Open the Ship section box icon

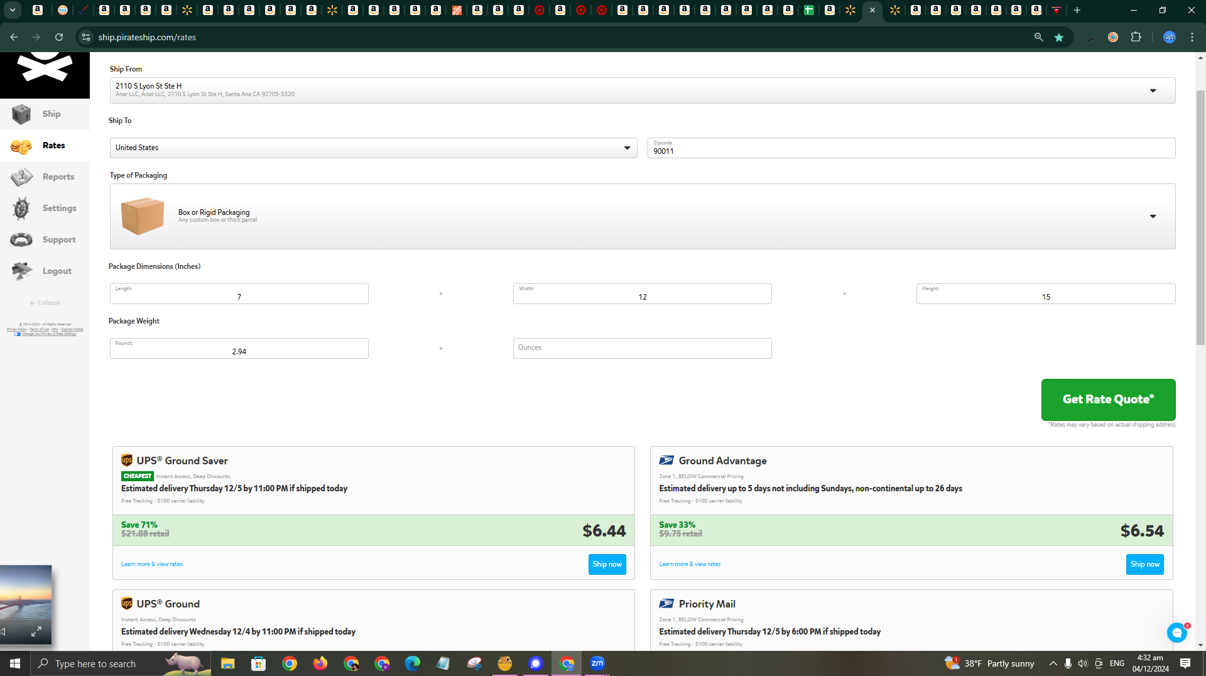tap(21, 114)
